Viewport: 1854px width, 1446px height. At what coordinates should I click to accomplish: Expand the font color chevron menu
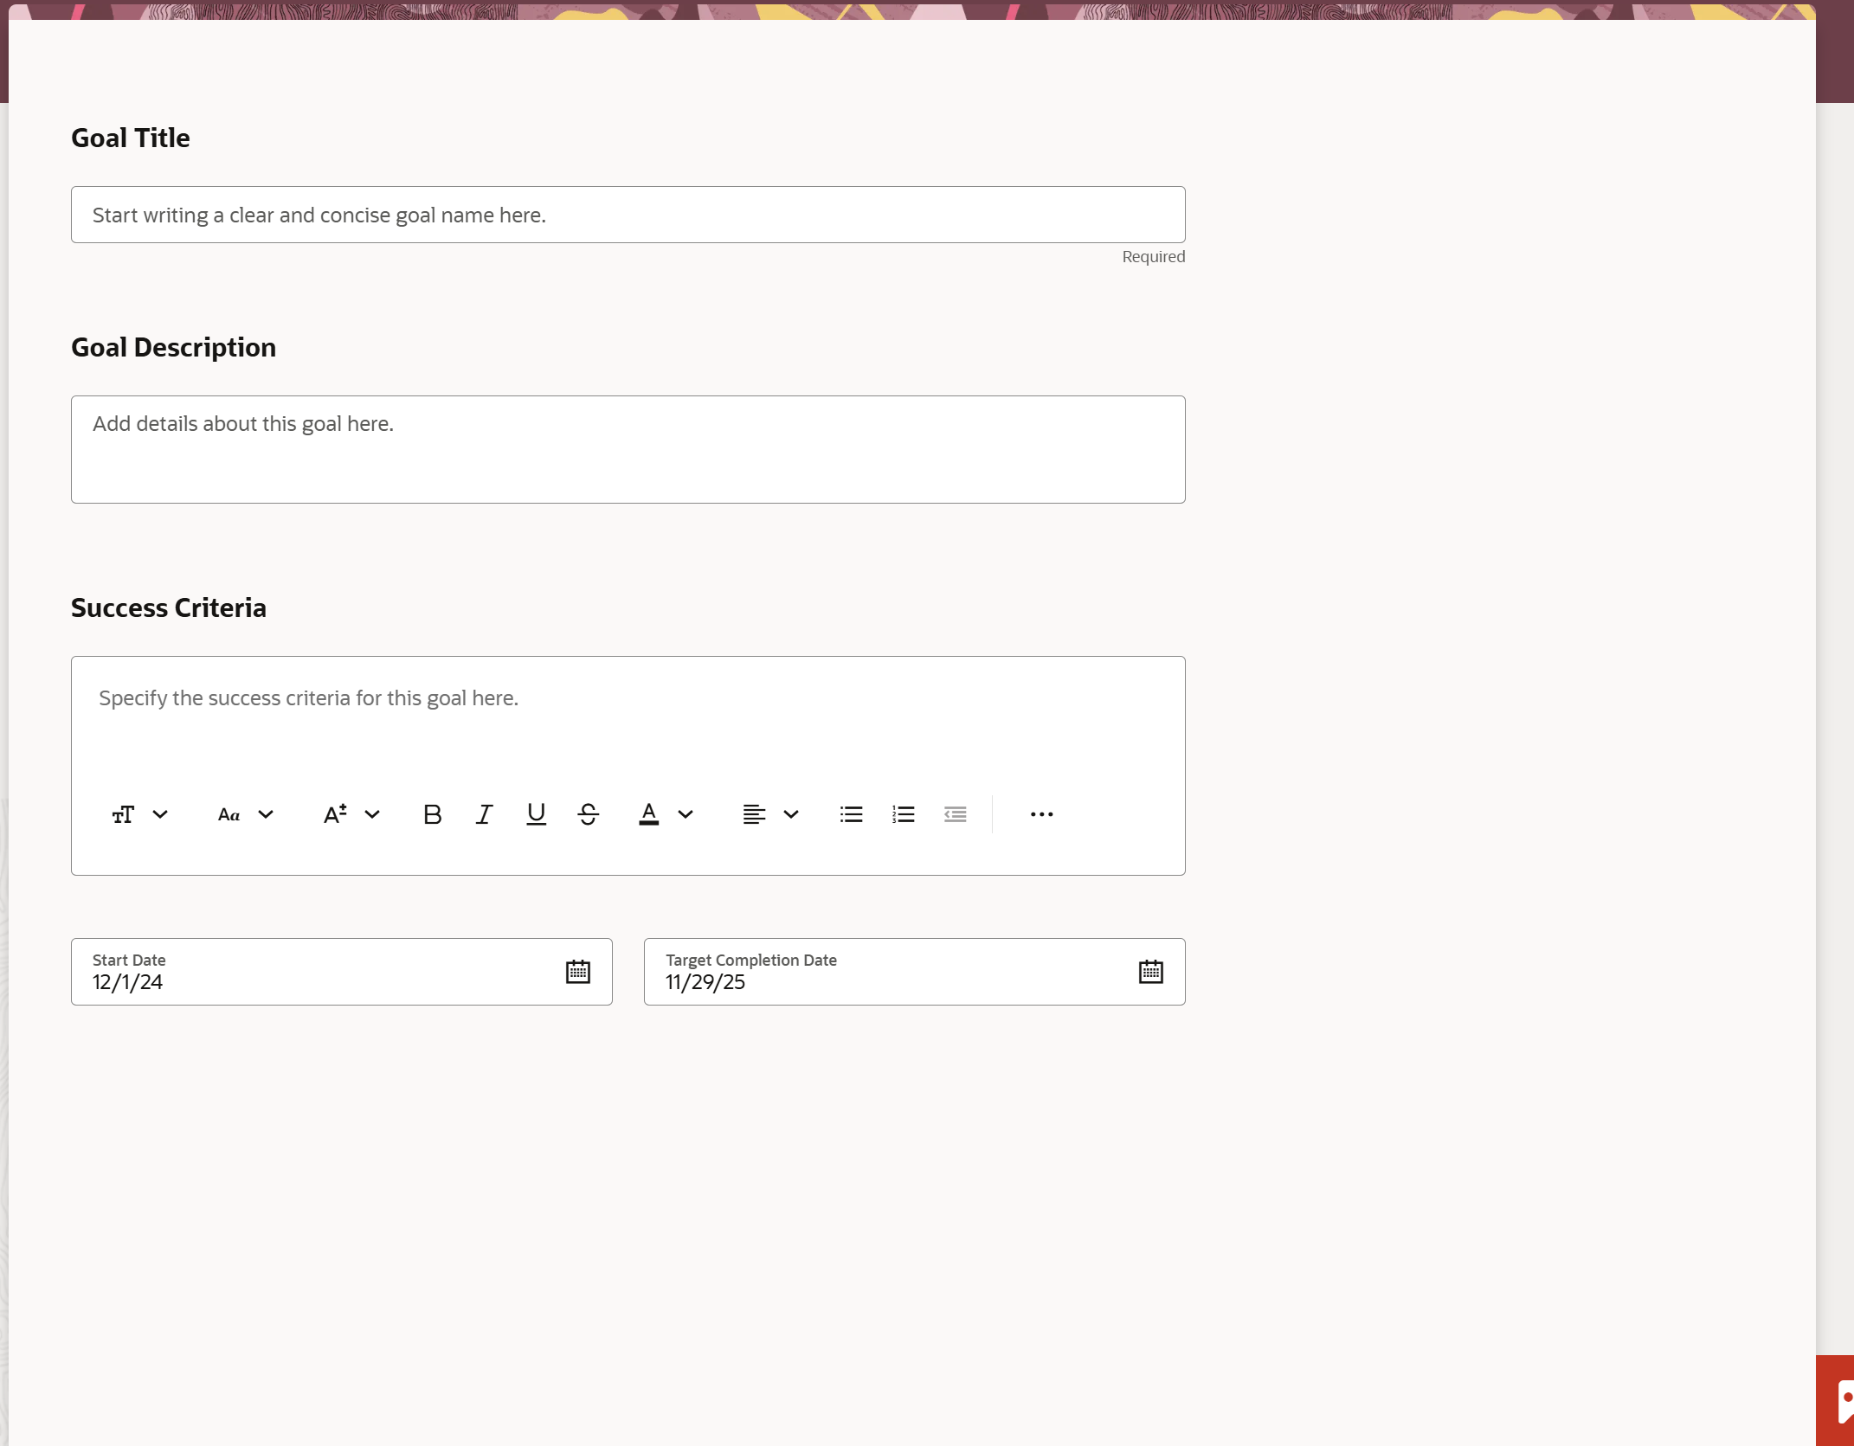point(686,813)
